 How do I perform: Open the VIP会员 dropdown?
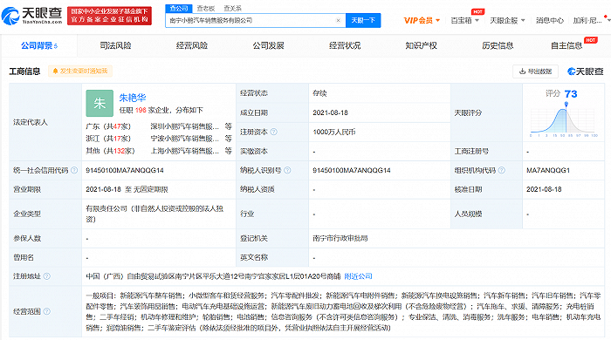click(422, 20)
